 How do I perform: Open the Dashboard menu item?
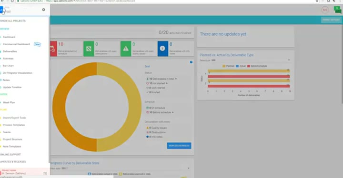pos(9,37)
